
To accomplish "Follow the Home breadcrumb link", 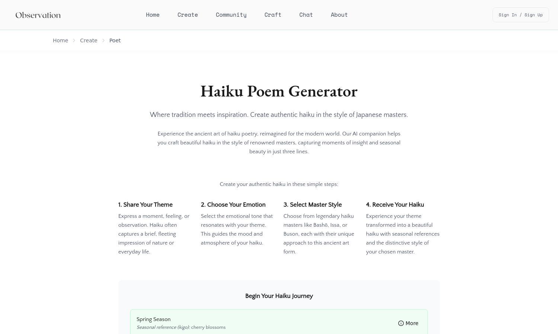I will (x=60, y=40).
